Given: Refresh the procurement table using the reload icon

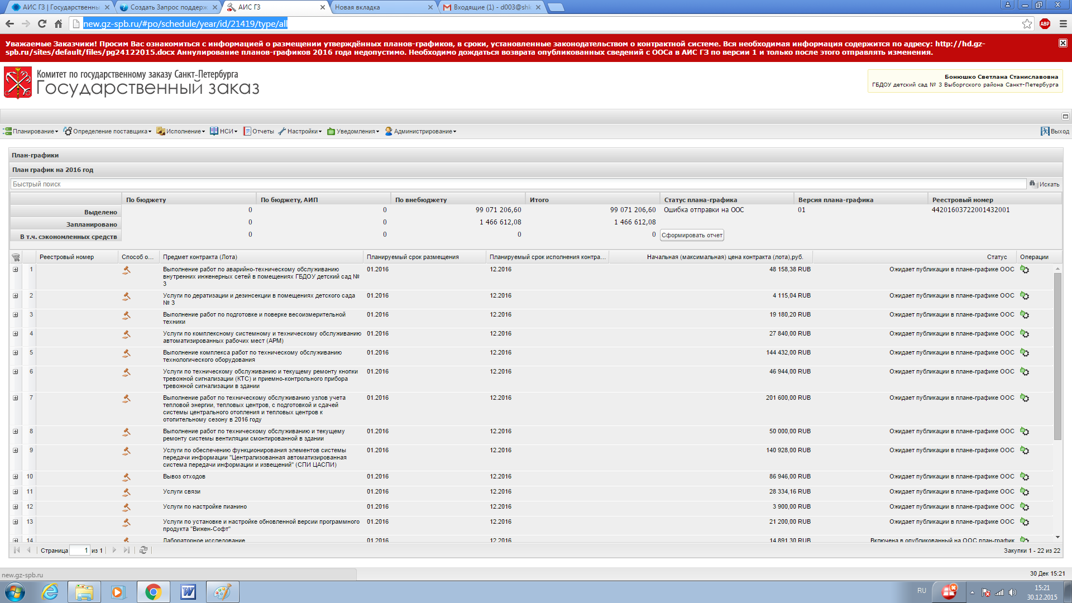Looking at the screenshot, I should [x=143, y=551].
